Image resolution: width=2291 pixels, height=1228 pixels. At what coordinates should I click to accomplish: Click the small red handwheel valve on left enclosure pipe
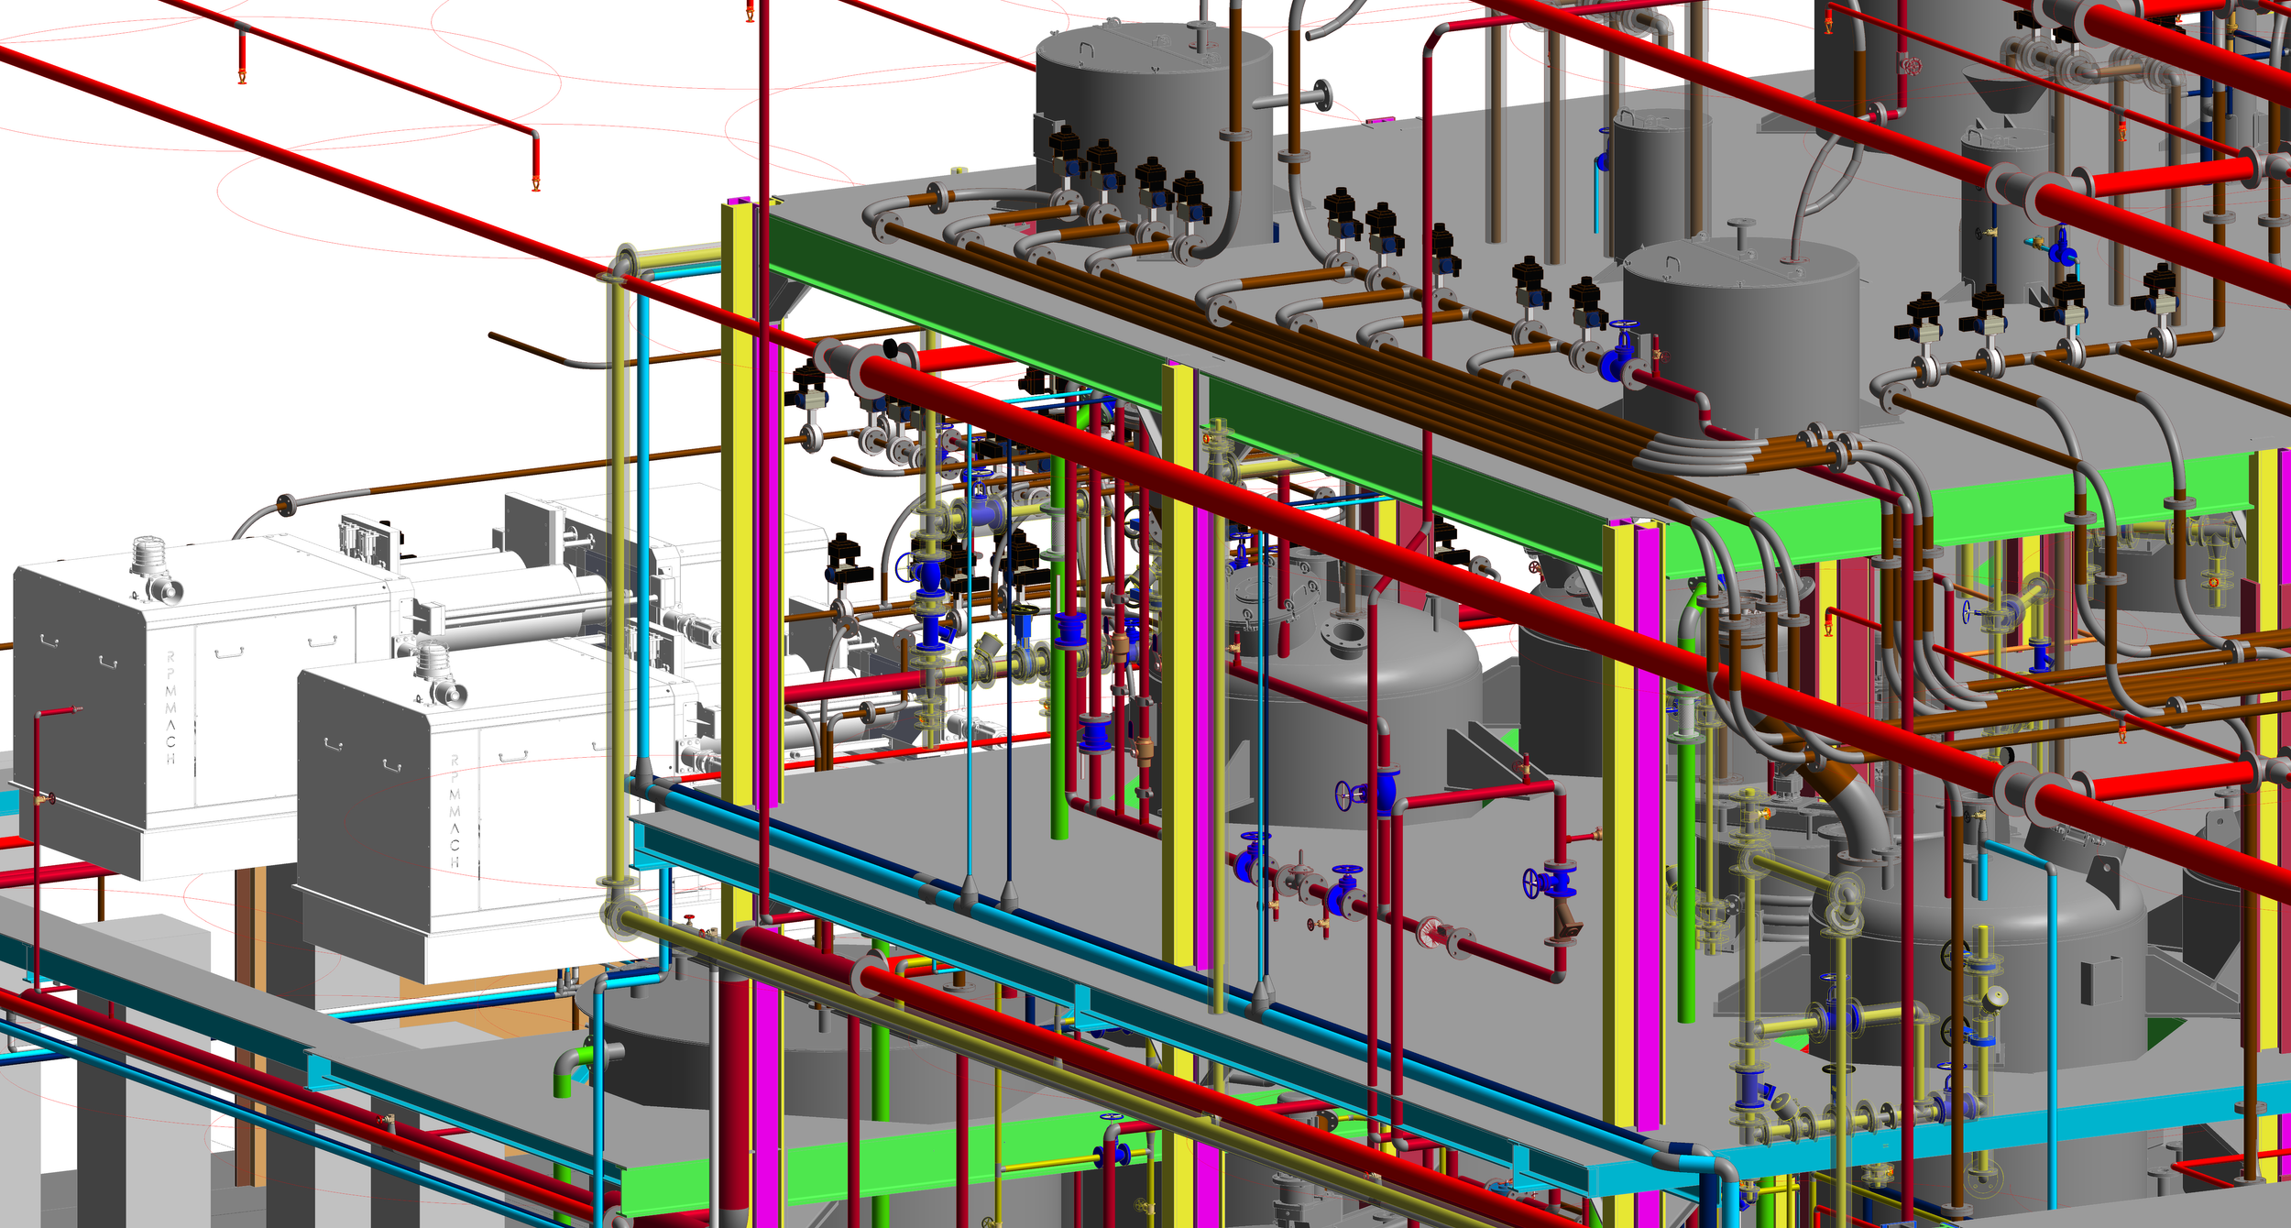[49, 799]
